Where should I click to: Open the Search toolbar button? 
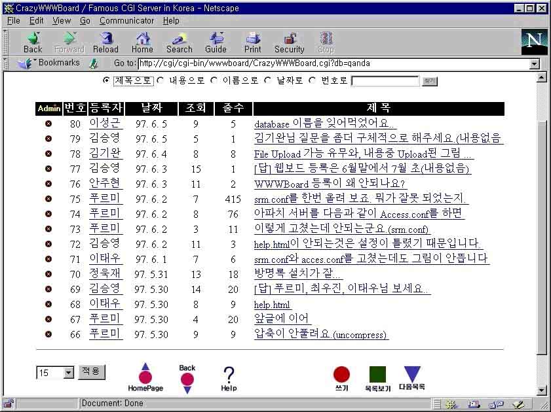tap(180, 43)
